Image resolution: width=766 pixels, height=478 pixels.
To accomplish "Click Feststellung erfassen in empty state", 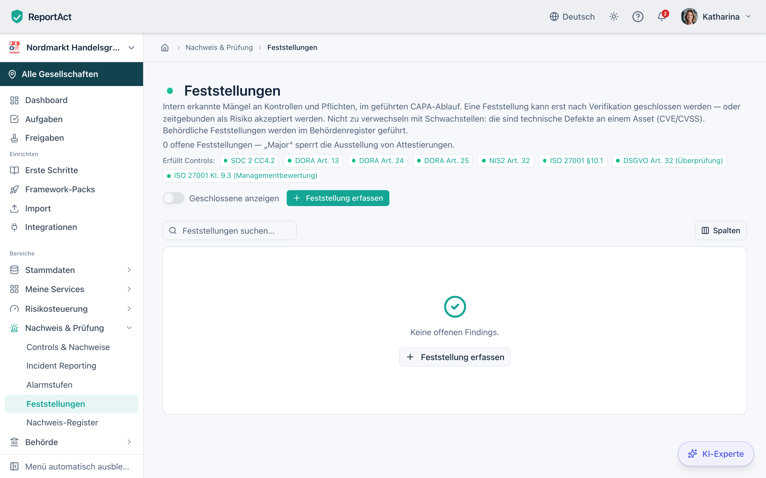I will [455, 357].
